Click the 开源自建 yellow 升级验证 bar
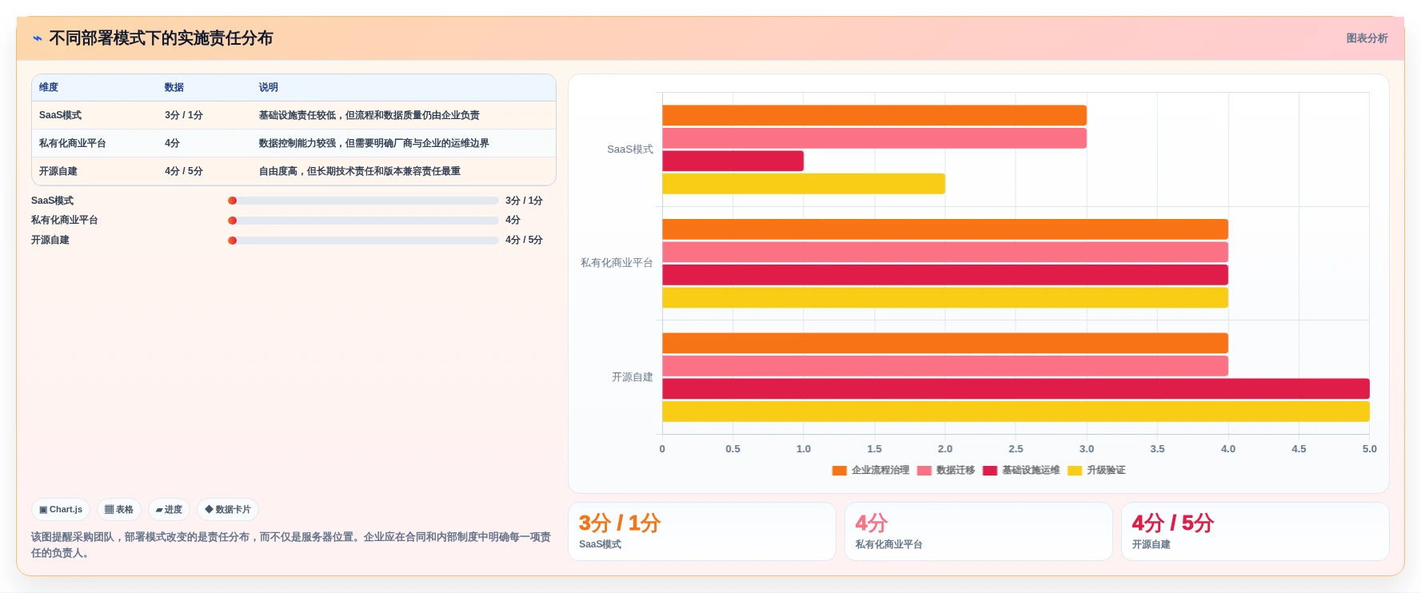Screen dimensions: 1421x593 (x=1016, y=412)
